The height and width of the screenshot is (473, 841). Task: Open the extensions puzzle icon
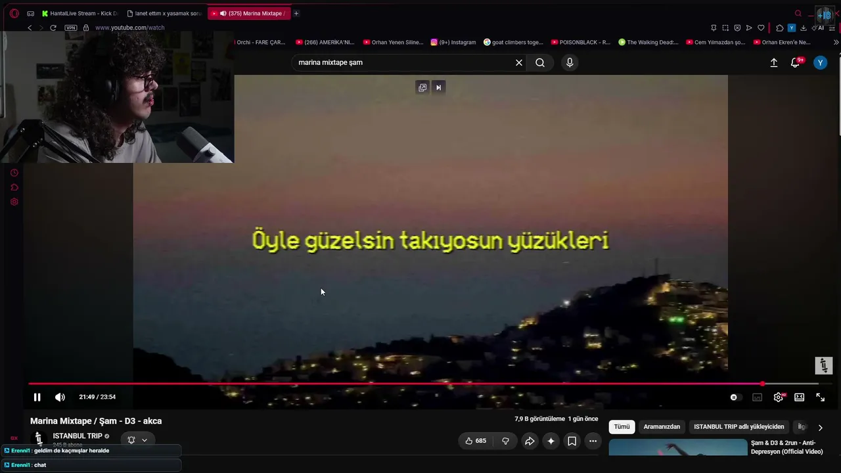pyautogui.click(x=779, y=28)
